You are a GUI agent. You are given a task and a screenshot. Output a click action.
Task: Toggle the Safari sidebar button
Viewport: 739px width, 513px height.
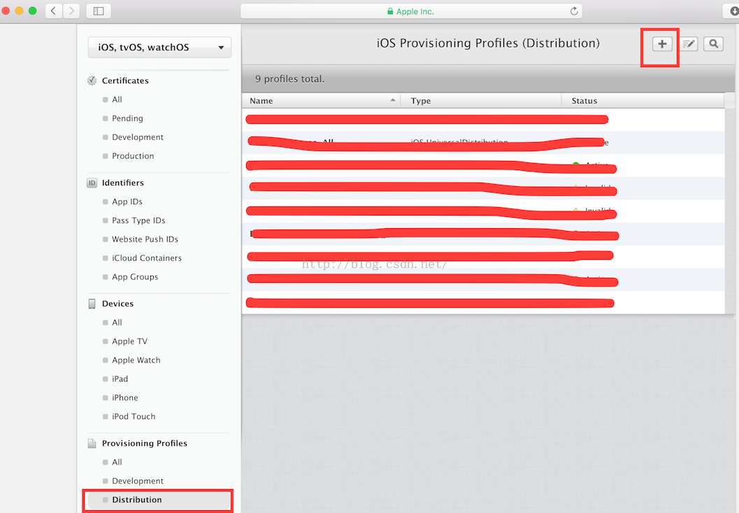[x=99, y=11]
